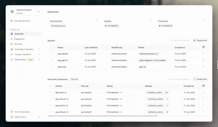Open Development deployment options menu
The width and height of the screenshot is (218, 127).
[x=97, y=20]
